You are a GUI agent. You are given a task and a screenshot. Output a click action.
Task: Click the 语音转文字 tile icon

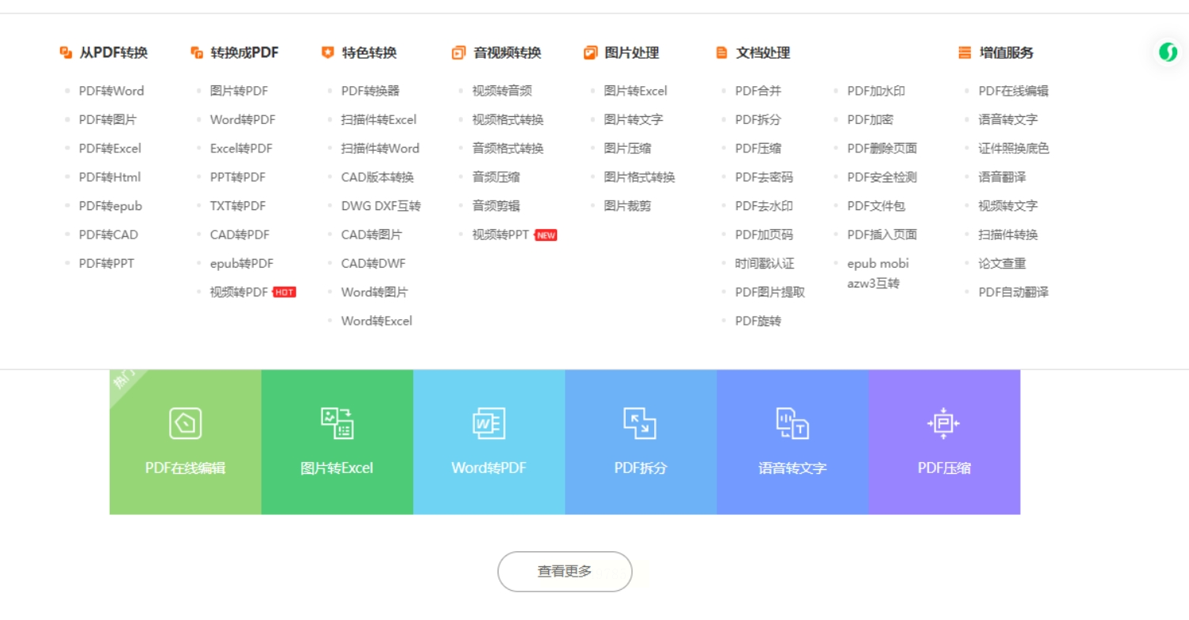click(792, 423)
